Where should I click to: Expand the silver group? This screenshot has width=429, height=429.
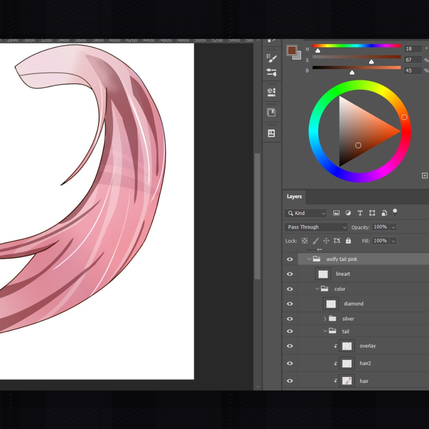[x=325, y=318]
